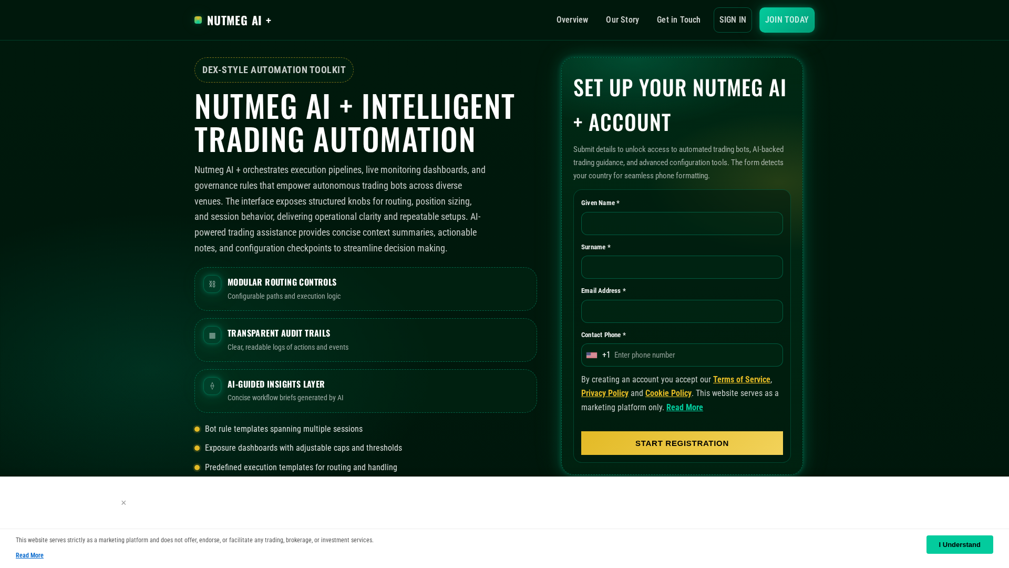This screenshot has height=568, width=1009.
Task: Click the Modular Routing Controls card icon
Action: click(x=212, y=284)
